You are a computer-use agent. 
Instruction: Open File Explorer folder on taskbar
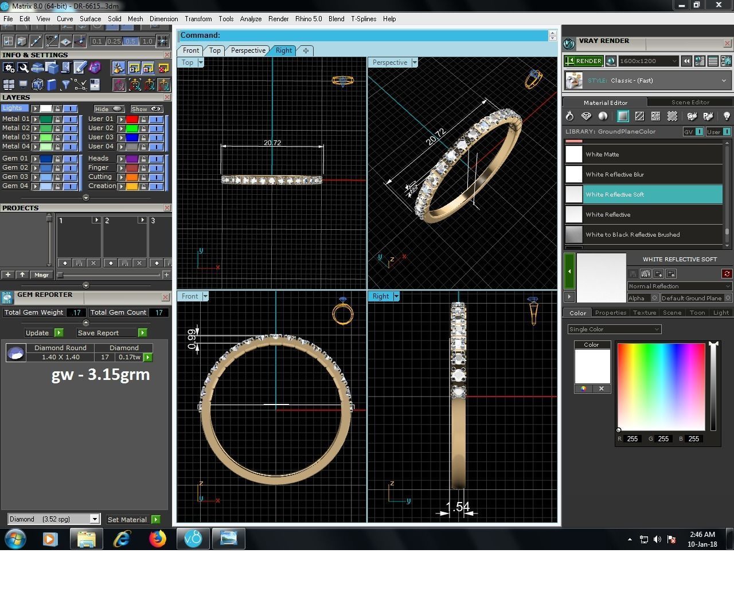86,539
